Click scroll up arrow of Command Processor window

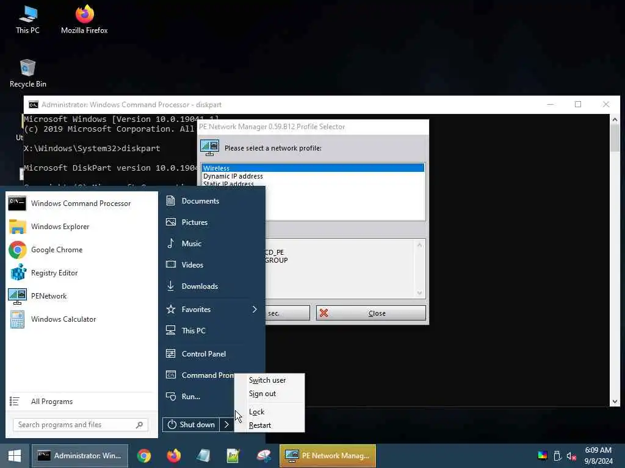(x=615, y=119)
